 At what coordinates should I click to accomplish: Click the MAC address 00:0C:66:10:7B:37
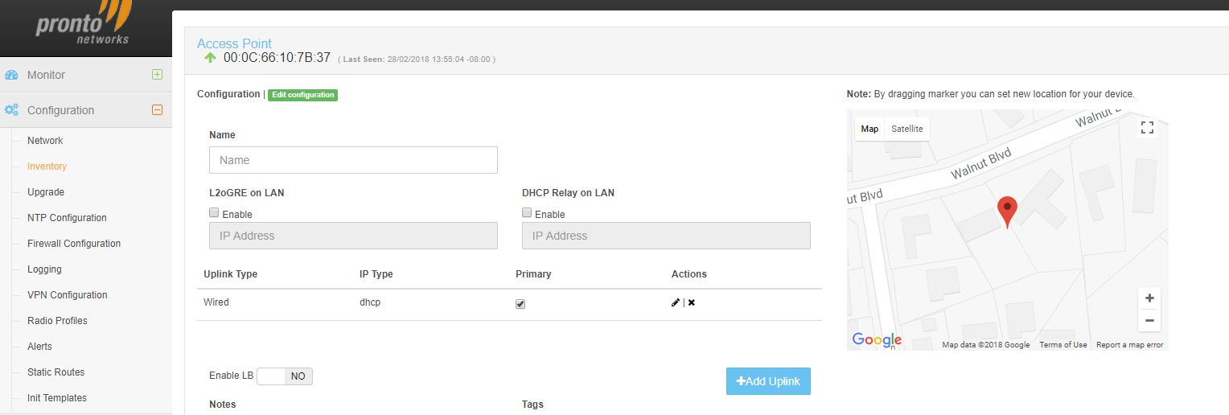[277, 58]
